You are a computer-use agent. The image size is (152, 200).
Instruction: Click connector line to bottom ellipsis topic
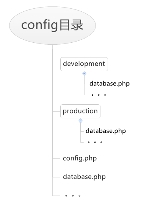56,195
